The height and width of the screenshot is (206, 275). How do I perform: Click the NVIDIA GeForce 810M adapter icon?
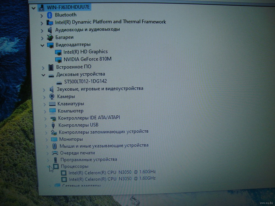[58, 60]
